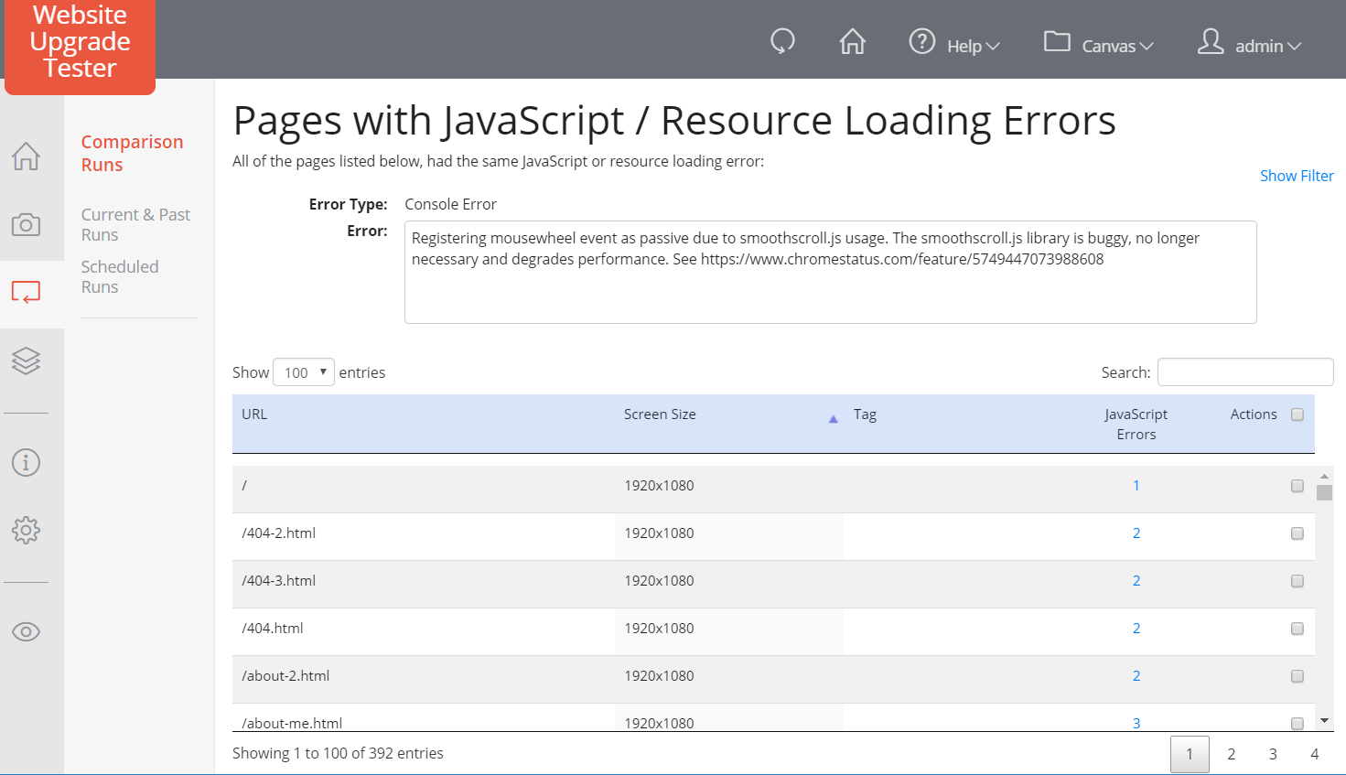Expand the Help dropdown menu
Image resolution: width=1346 pixels, height=775 pixels.
(x=974, y=46)
